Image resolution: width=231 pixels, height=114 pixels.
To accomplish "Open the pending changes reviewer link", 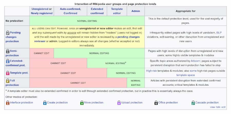I will pyautogui.click(x=87, y=39).
